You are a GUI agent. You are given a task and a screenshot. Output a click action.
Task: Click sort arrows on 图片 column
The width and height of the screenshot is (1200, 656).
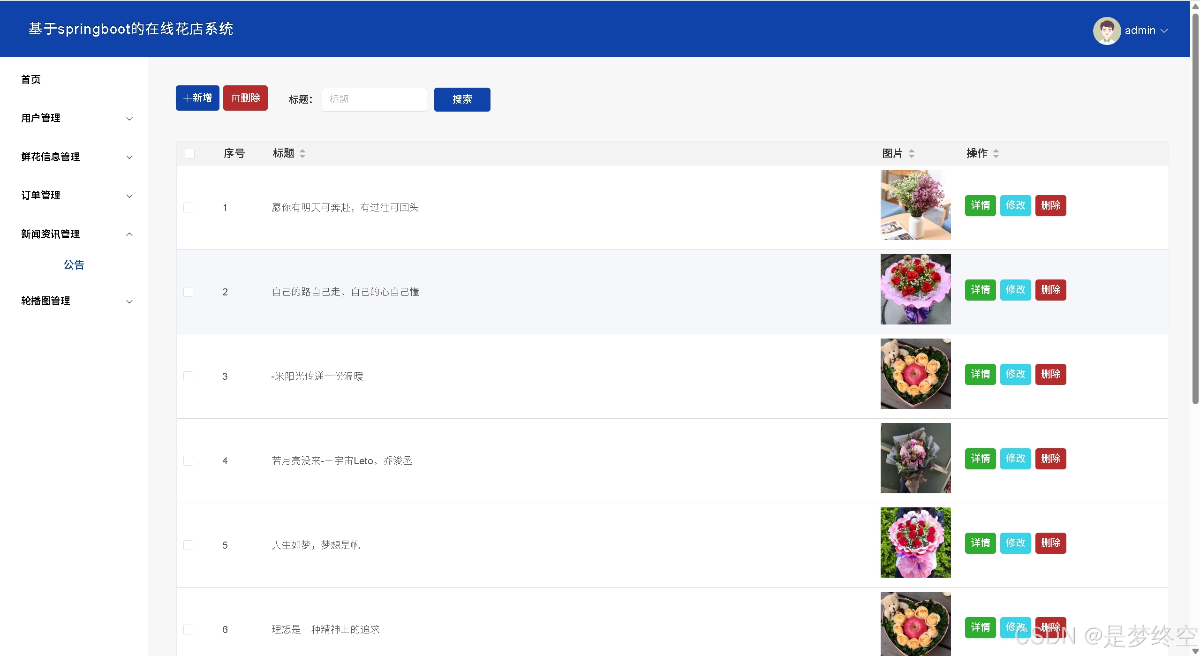(x=911, y=153)
